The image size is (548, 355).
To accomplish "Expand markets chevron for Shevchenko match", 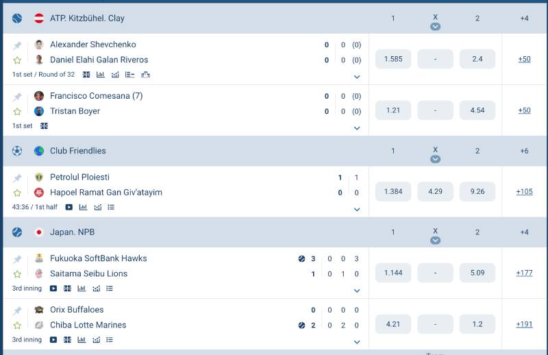I will coord(357,77).
